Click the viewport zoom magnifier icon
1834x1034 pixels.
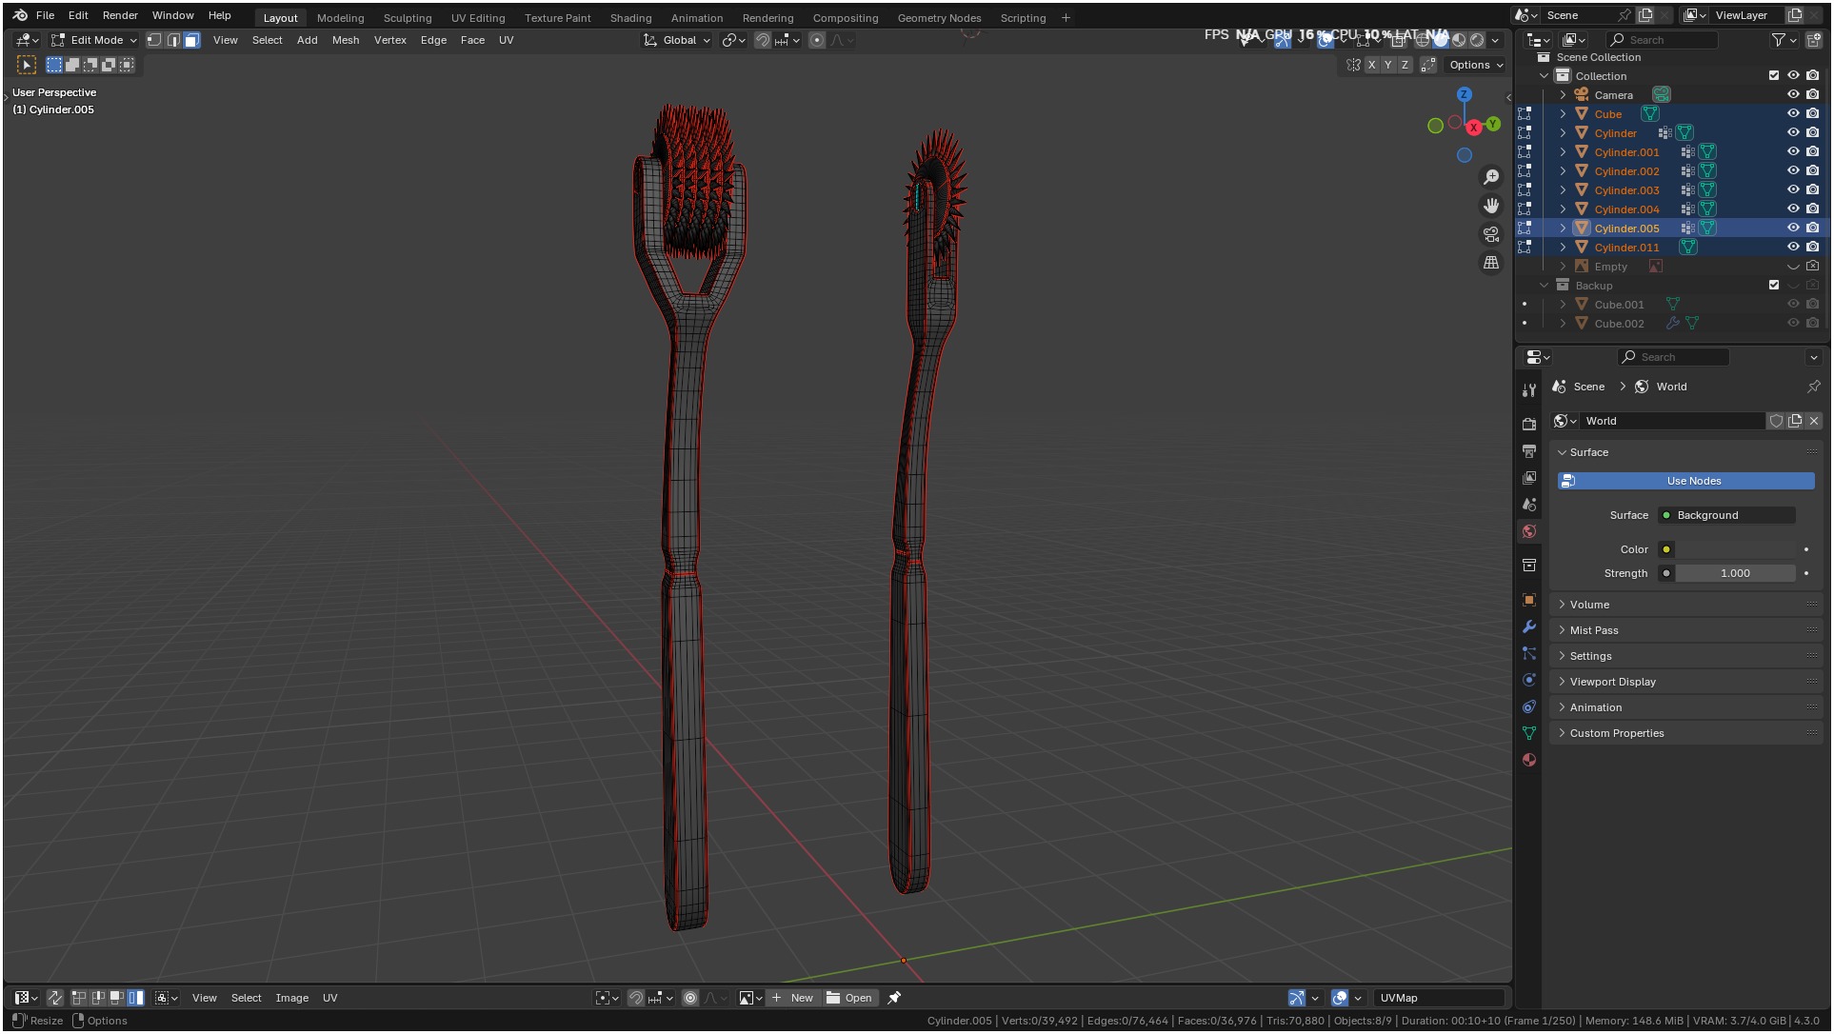[1491, 177]
